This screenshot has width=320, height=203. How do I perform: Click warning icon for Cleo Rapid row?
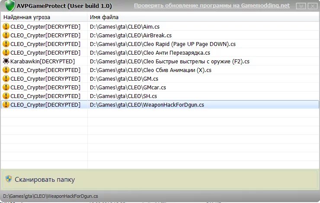(6, 44)
